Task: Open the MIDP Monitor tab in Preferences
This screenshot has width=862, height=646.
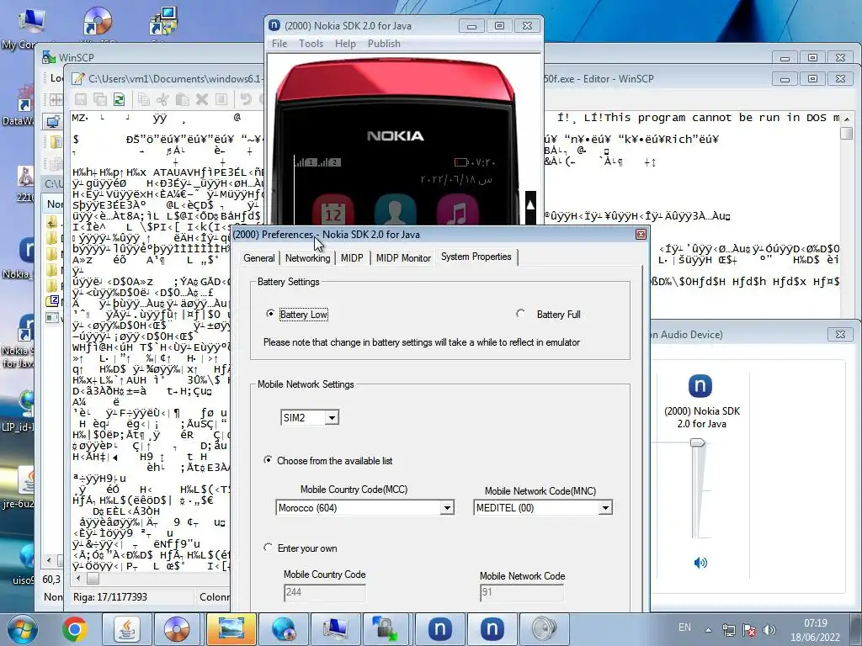Action: pos(403,258)
